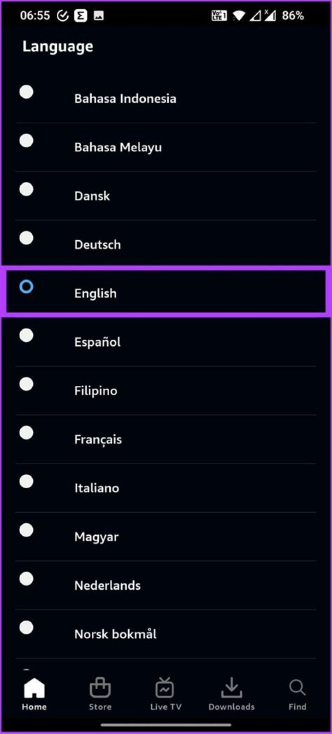Select the Dansk radio button
The height and width of the screenshot is (734, 332).
pos(26,189)
